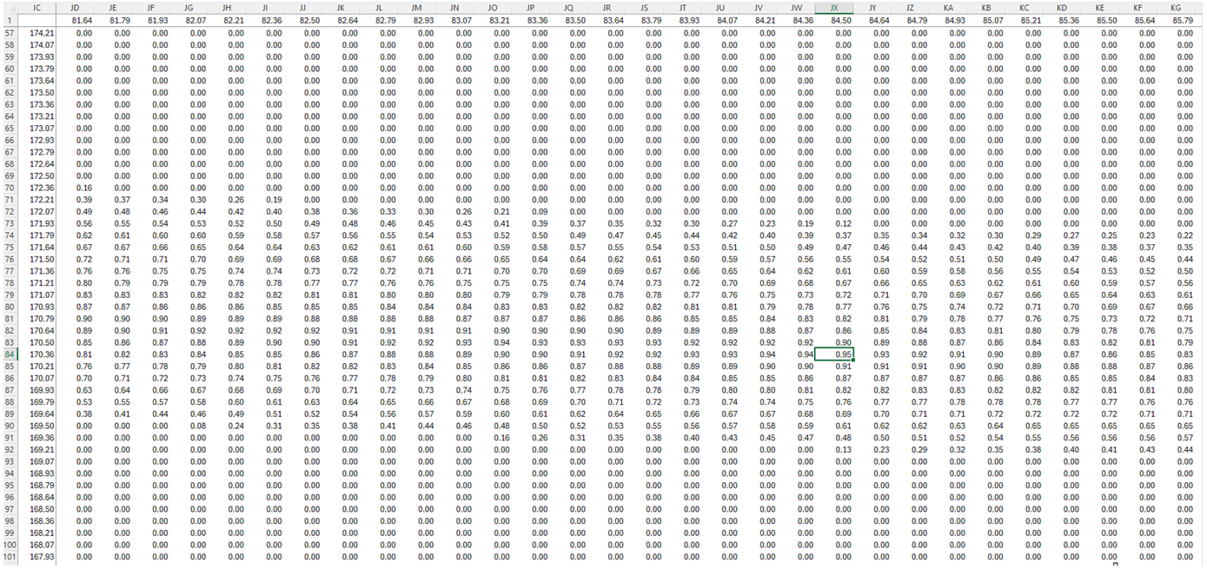Click cell 0.16 in column JD row 70

[75, 187]
